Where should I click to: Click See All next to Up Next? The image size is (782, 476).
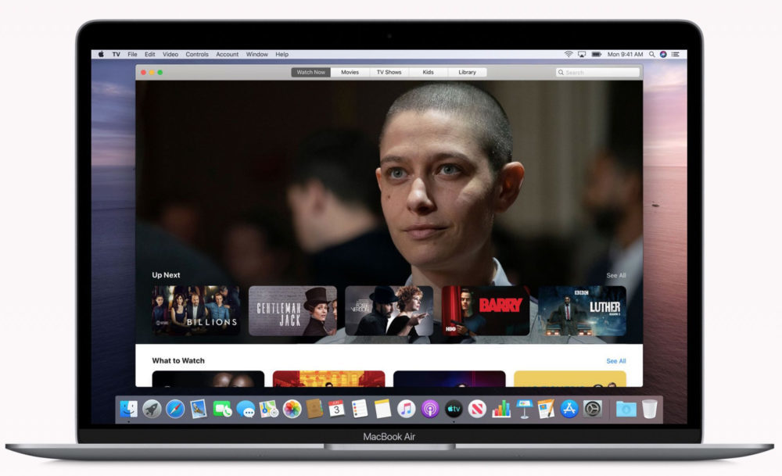tap(615, 276)
